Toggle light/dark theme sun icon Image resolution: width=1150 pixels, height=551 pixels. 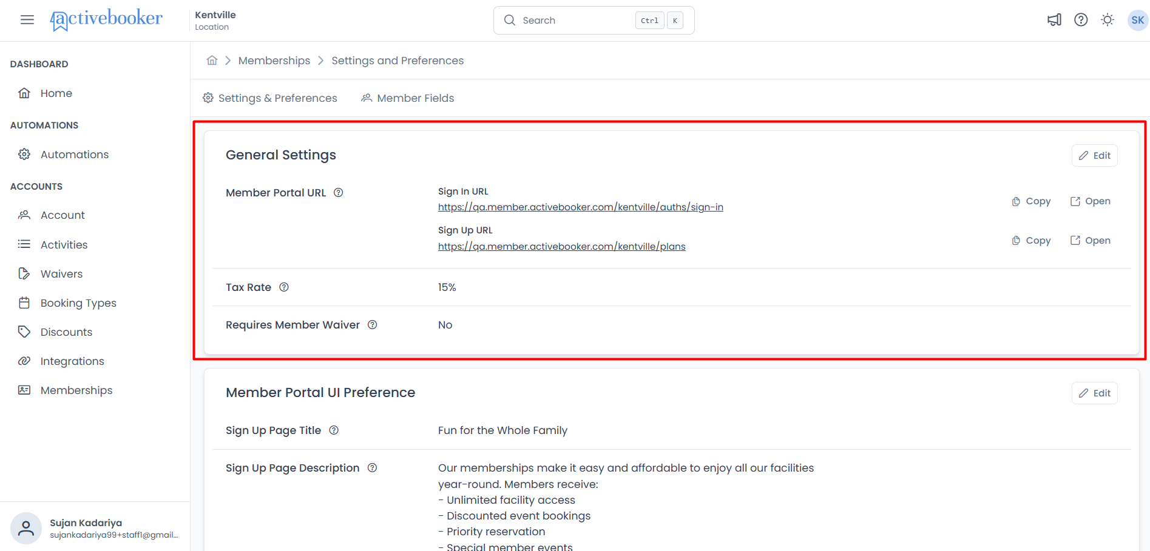click(1108, 20)
